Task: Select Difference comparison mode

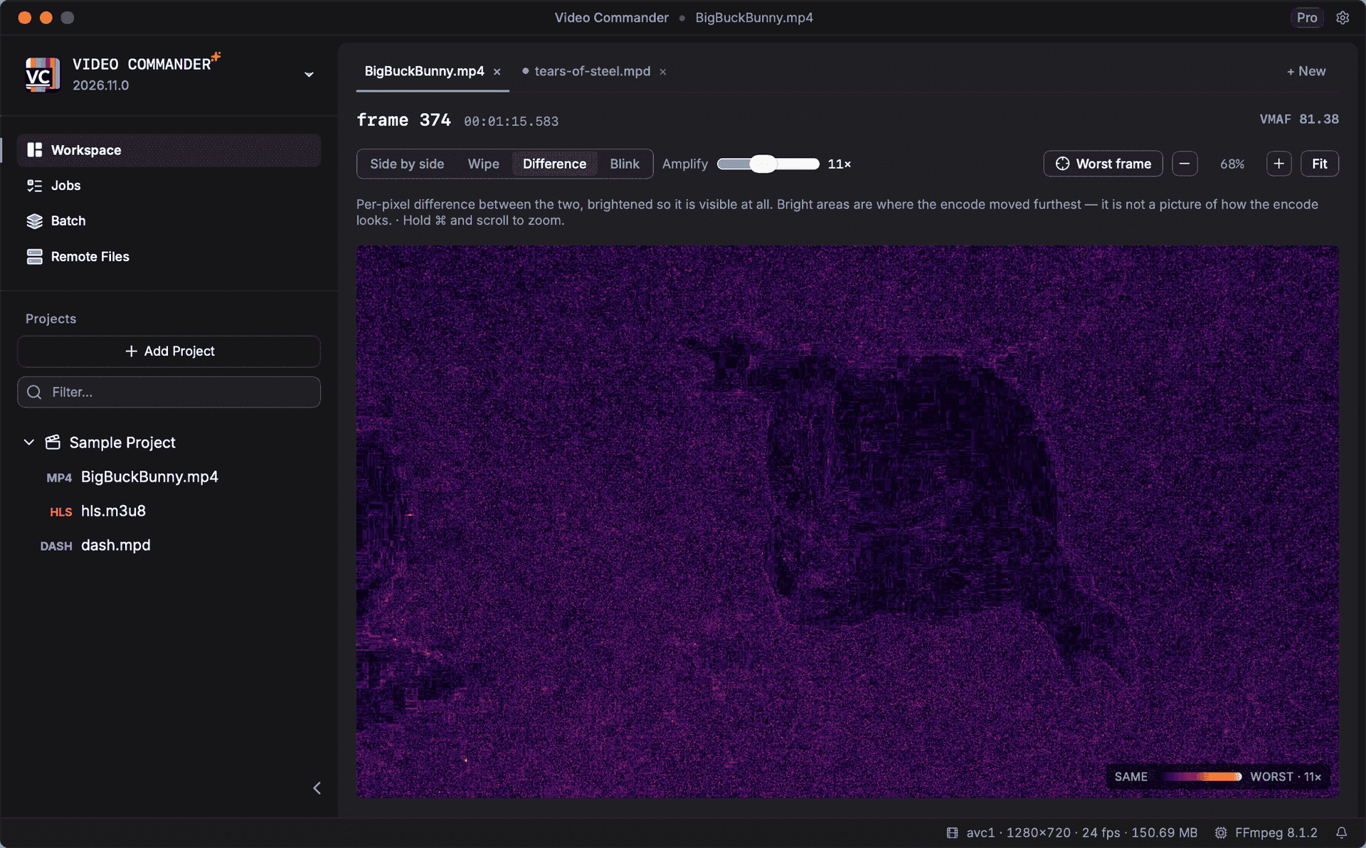Action: (x=554, y=164)
